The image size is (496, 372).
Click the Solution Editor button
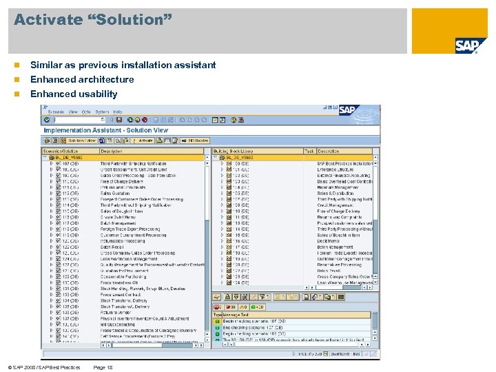79,141
